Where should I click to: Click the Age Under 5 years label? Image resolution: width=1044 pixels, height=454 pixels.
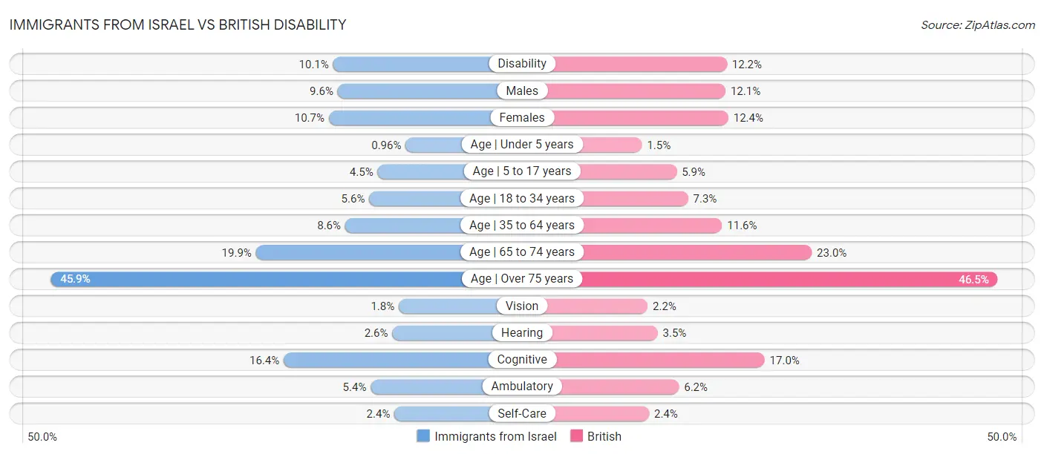pos(522,145)
